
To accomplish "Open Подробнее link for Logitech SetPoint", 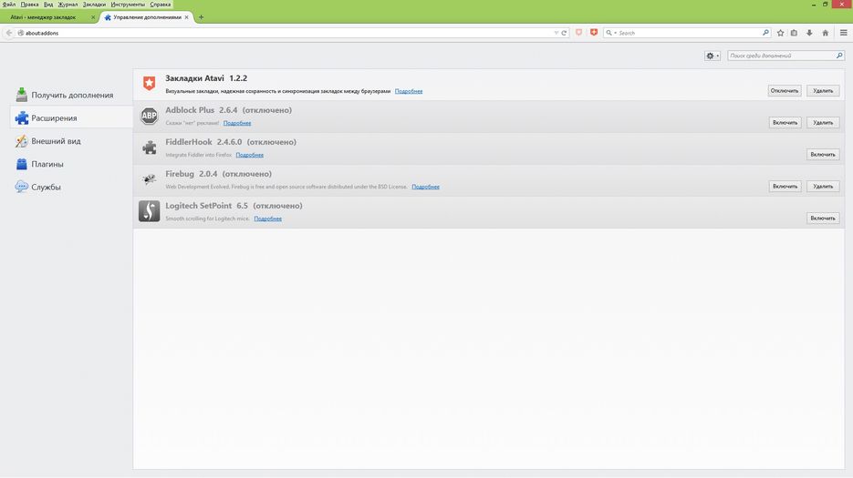I will coord(267,219).
